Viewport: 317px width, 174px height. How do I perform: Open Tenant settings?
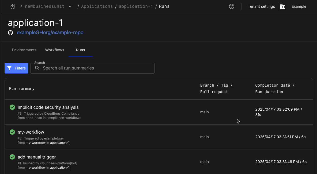pos(261,6)
